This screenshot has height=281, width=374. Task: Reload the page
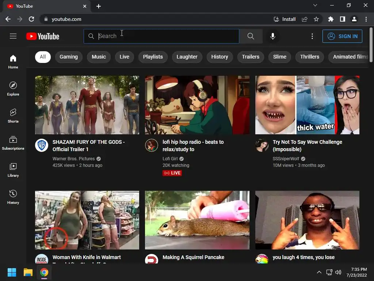pos(31,19)
